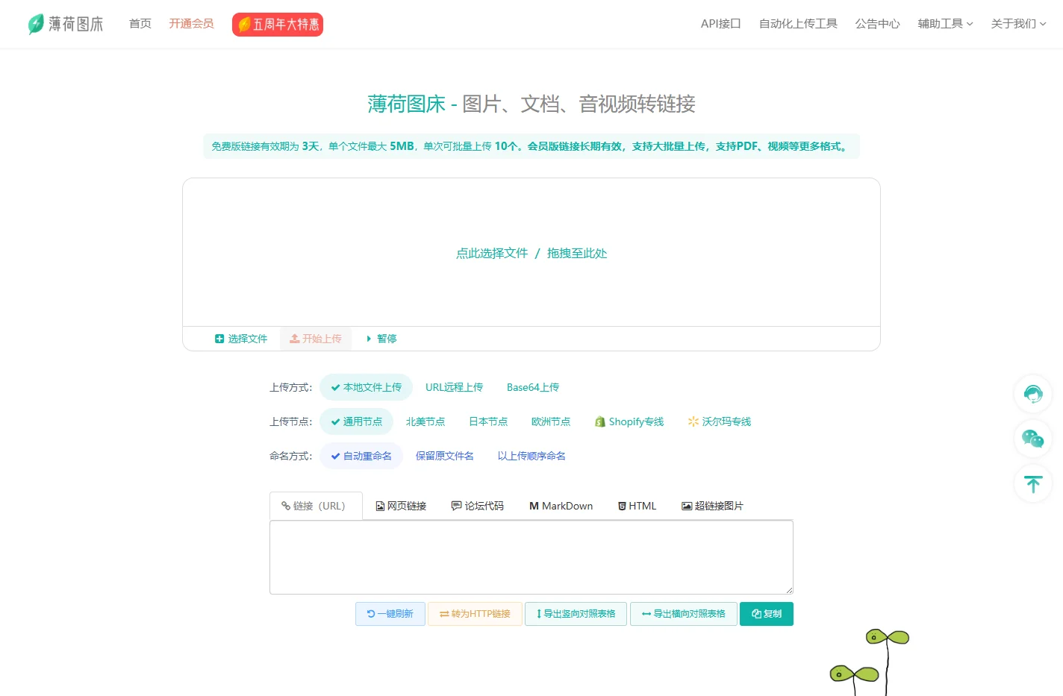Viewport: 1063px width, 696px height.
Task: Select Base64上传 upload method
Action: [x=533, y=387]
